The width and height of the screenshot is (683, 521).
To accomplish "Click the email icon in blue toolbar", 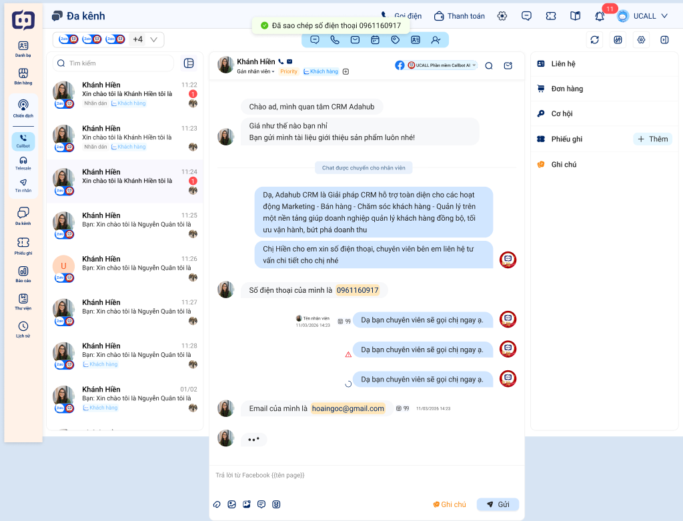I will [x=355, y=40].
